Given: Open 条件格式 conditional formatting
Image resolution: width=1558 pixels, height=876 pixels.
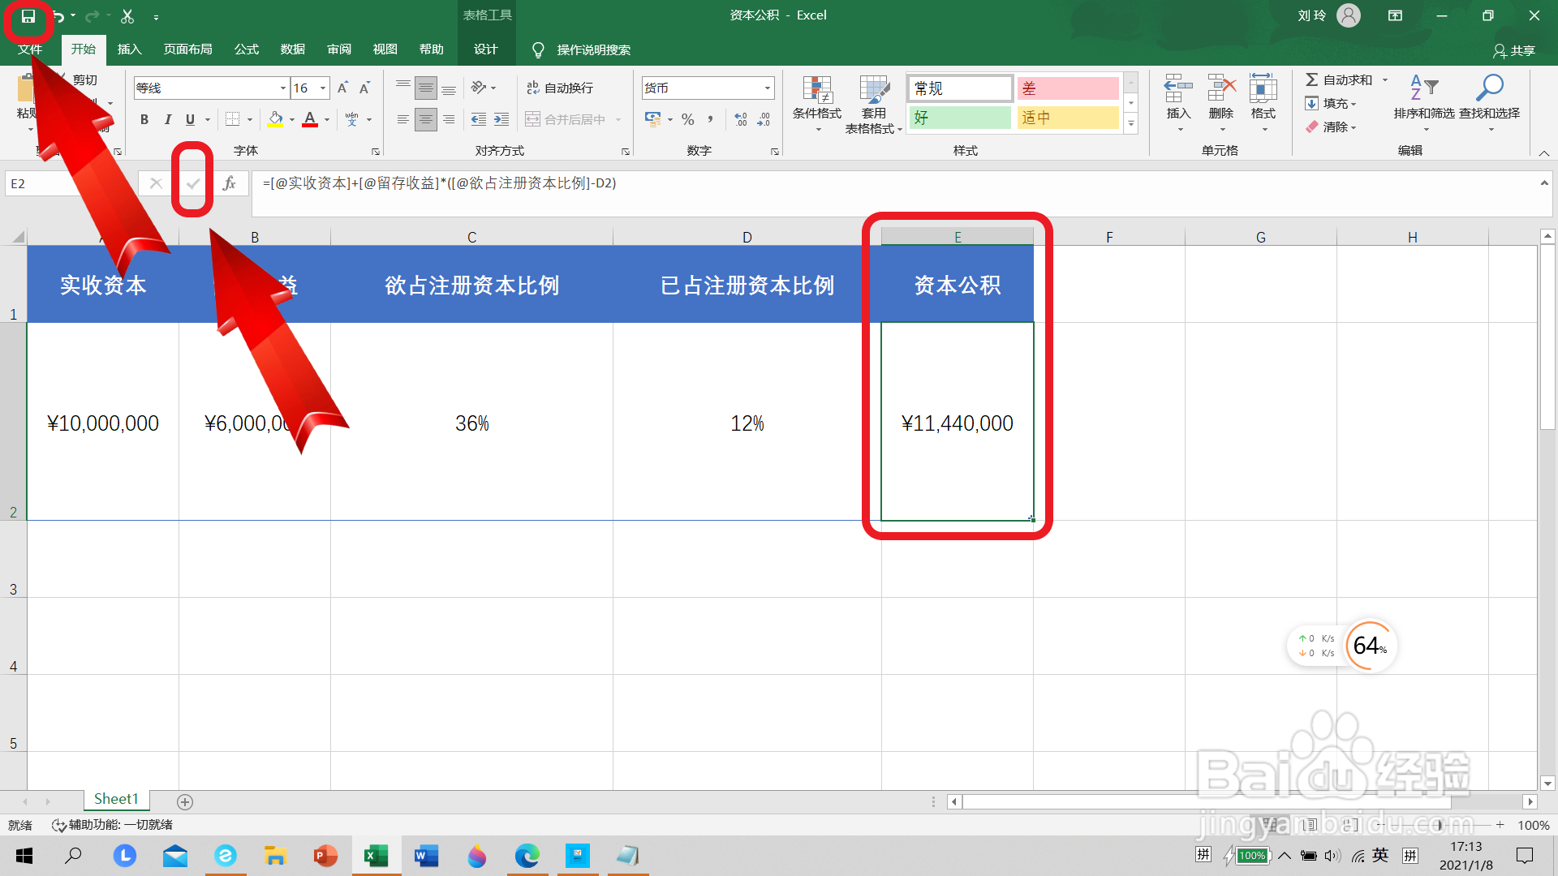Looking at the screenshot, I should pos(817,104).
